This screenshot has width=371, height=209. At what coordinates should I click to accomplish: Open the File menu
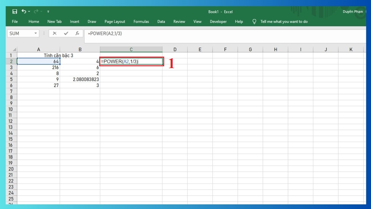(x=15, y=22)
